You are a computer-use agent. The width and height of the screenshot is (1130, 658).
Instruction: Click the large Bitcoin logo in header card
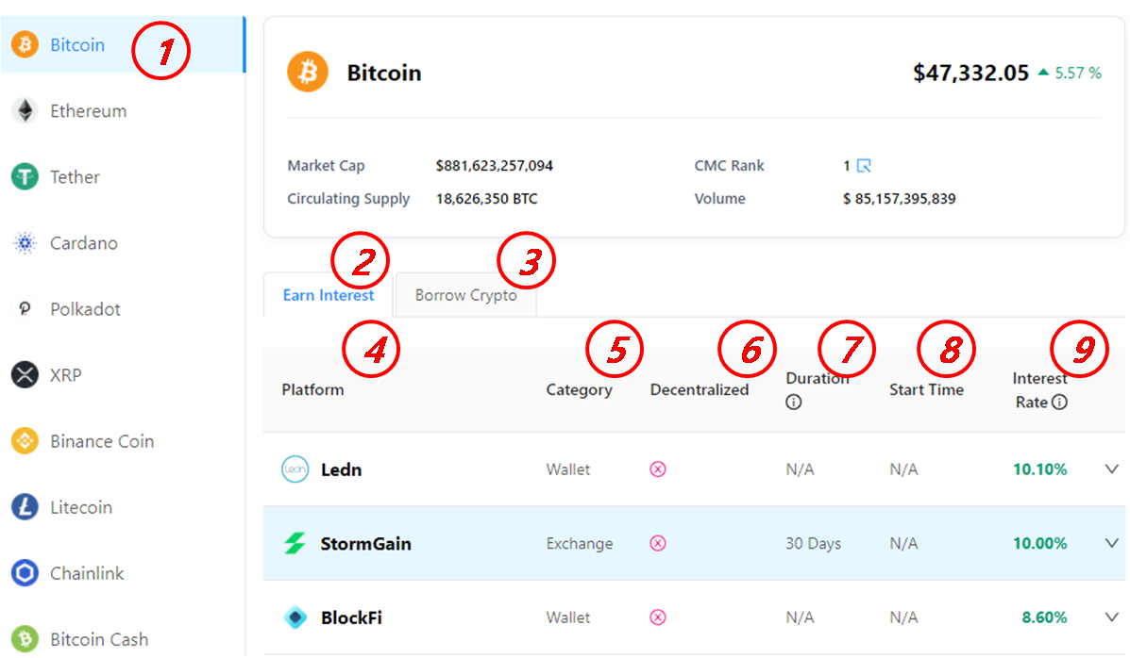[308, 72]
